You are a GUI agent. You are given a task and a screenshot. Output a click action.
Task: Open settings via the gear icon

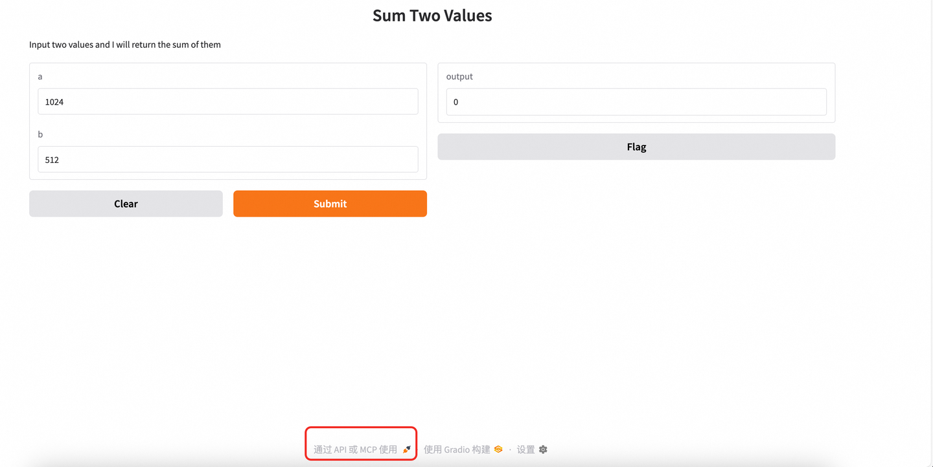click(544, 450)
